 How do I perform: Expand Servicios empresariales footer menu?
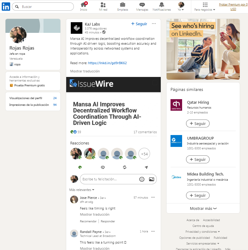(203, 244)
